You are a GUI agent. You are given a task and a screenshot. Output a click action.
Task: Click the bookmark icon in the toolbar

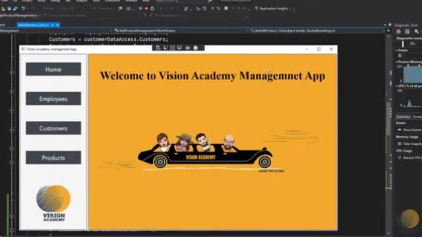click(226, 9)
